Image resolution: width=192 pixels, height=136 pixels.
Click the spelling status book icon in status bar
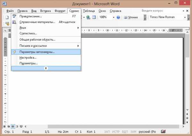[163, 132]
